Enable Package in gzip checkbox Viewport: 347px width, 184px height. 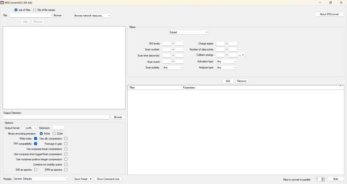[66, 144]
